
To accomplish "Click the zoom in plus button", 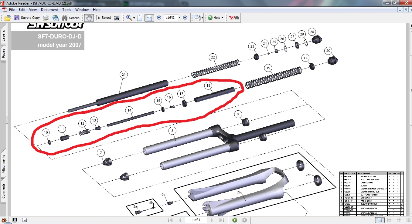I will tap(185, 18).
